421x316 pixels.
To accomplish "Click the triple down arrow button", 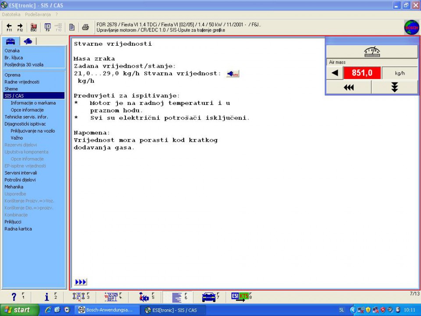I will coord(394,87).
